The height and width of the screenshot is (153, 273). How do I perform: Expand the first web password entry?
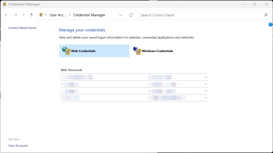point(206,77)
